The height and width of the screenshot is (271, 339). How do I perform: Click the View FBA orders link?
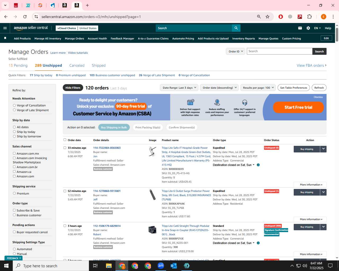click(311, 65)
